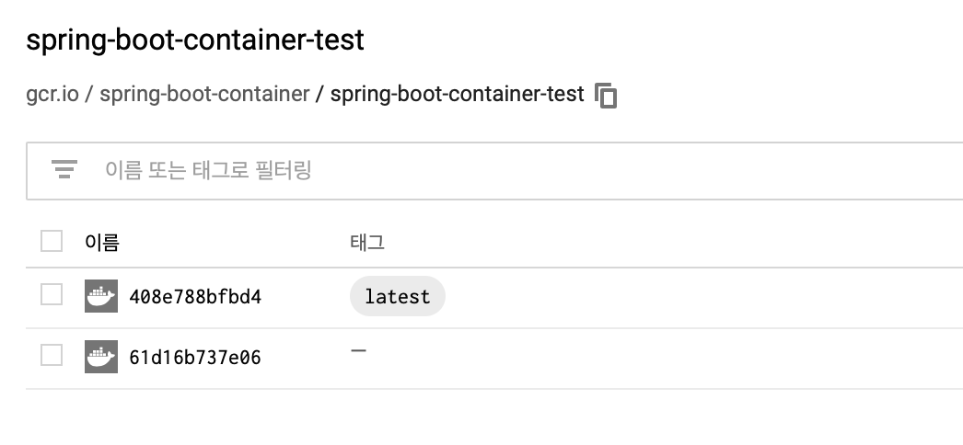Open image digest 408e788bfbd4
963x445 pixels.
[x=195, y=297]
